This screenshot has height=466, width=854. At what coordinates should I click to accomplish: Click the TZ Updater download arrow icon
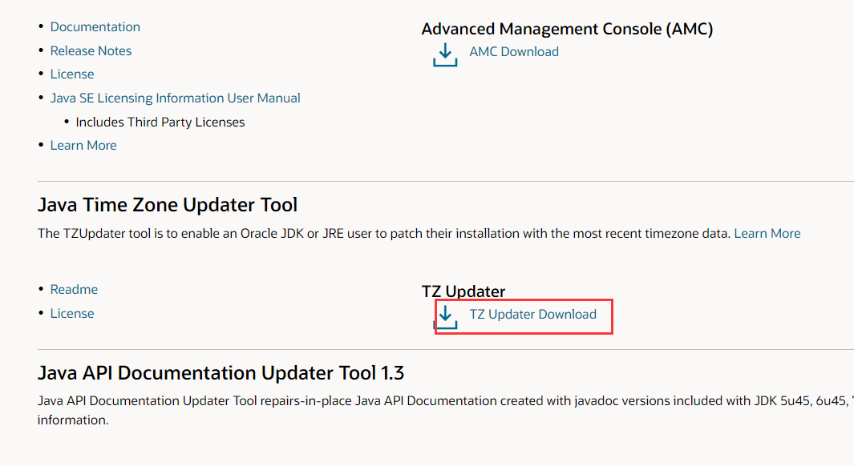tap(444, 316)
